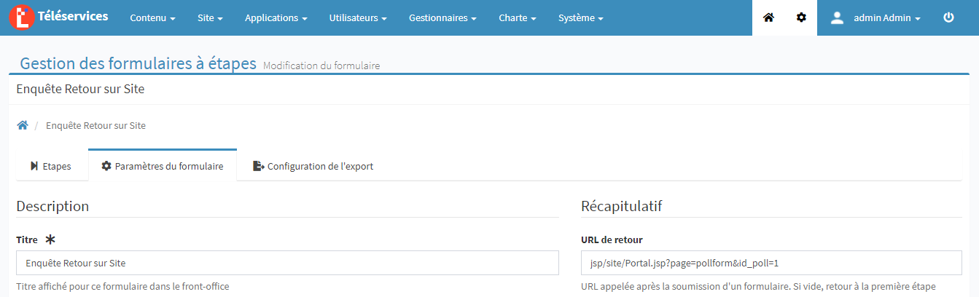Expand the Gestionnaires menu

(x=442, y=18)
